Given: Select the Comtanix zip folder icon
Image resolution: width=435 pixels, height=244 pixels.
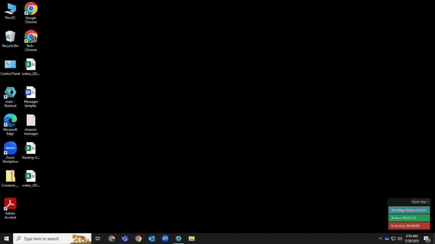Looking at the screenshot, I should click(x=10, y=179).
